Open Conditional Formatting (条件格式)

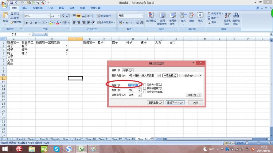tap(151, 18)
